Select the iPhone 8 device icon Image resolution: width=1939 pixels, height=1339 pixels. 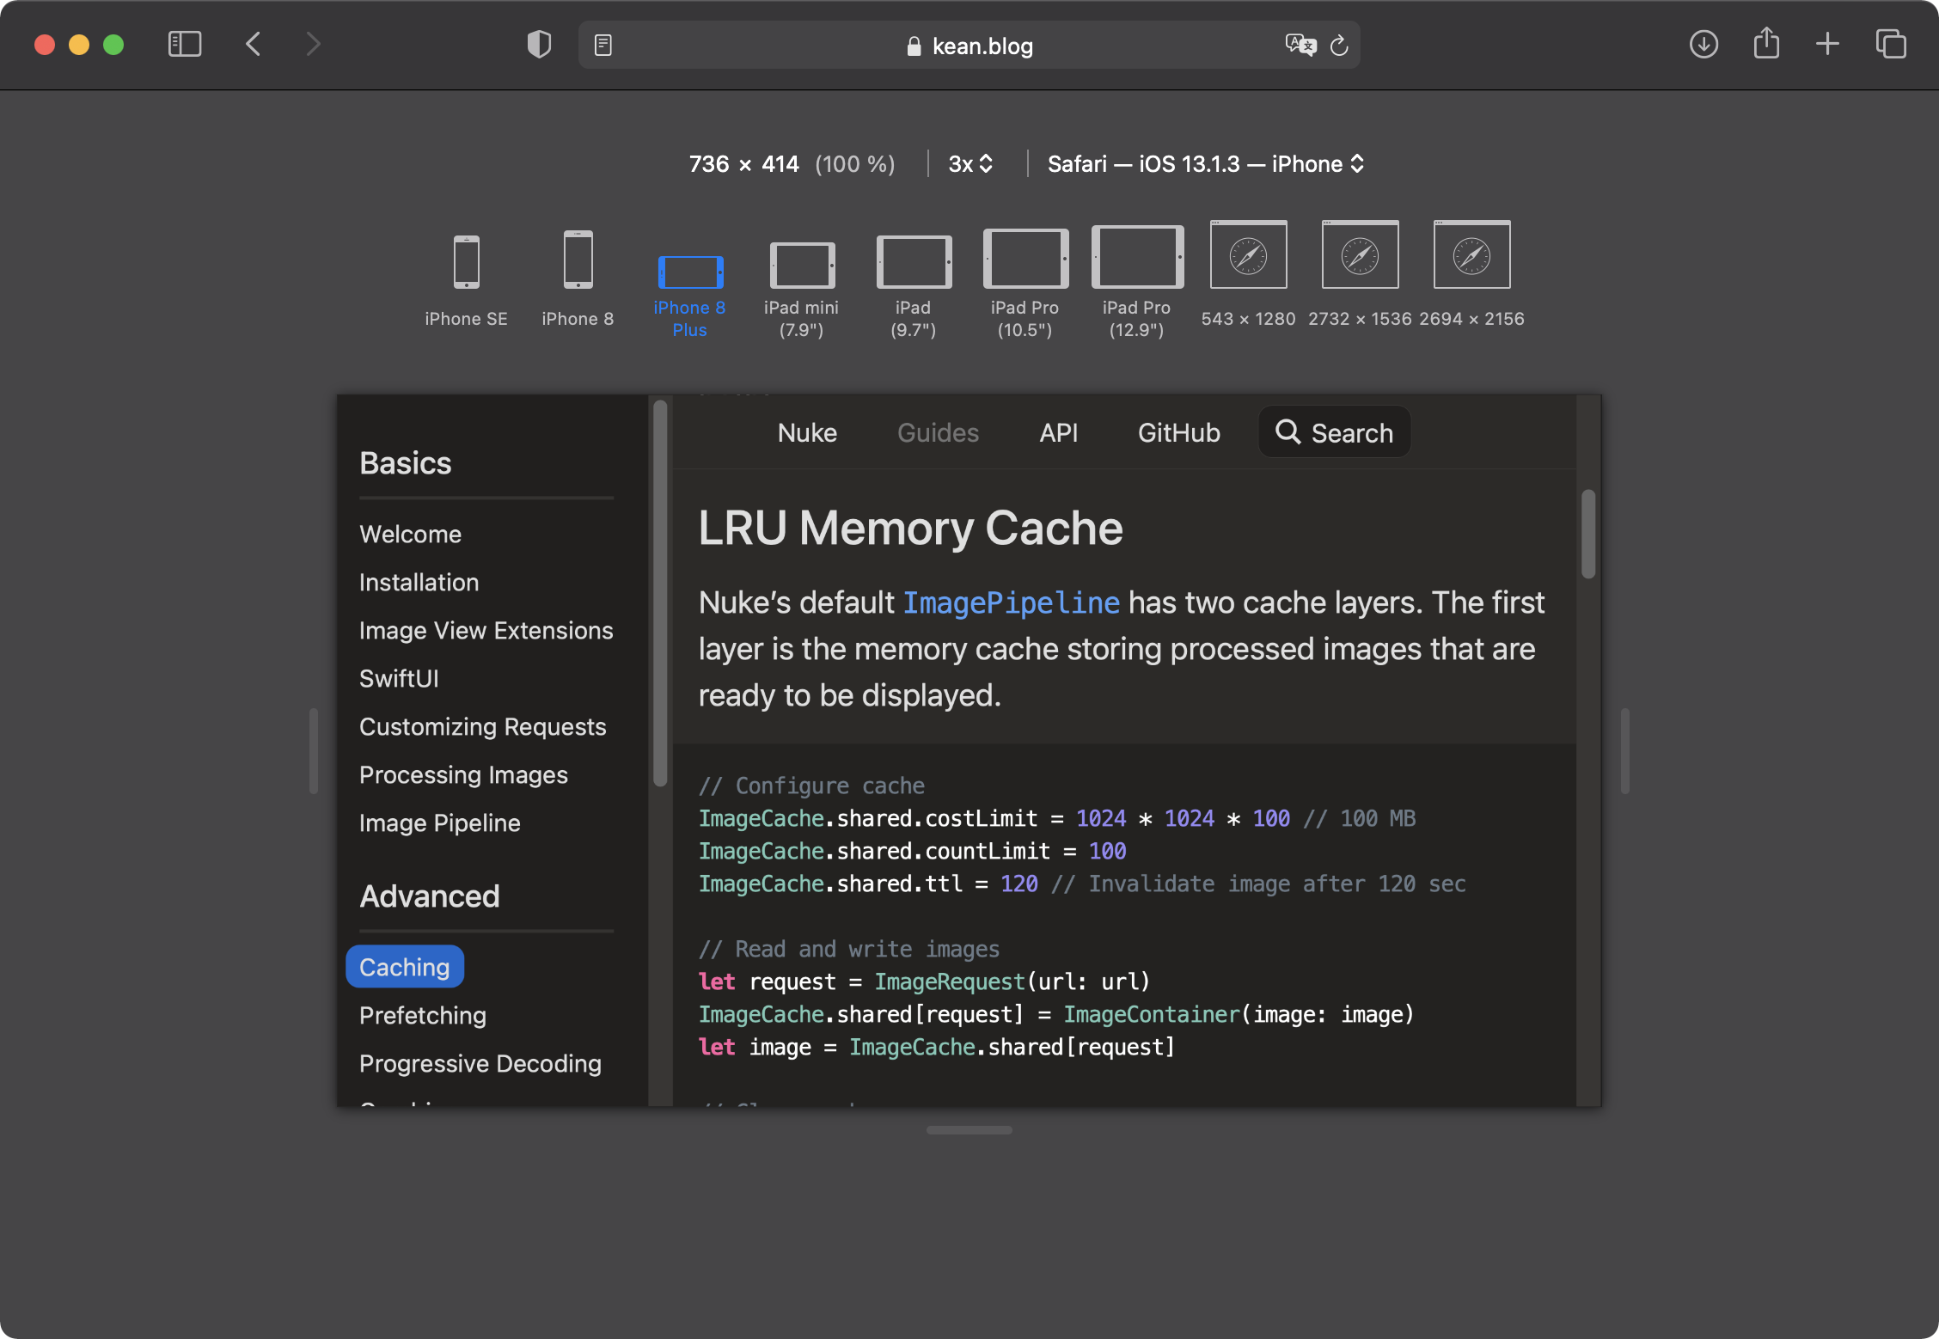578,260
